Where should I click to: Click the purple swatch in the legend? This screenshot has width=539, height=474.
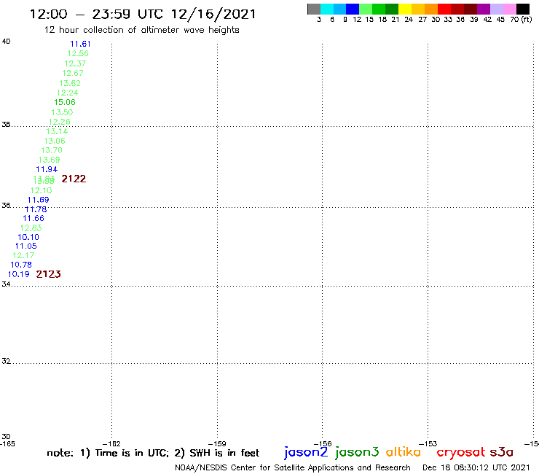pos(484,9)
